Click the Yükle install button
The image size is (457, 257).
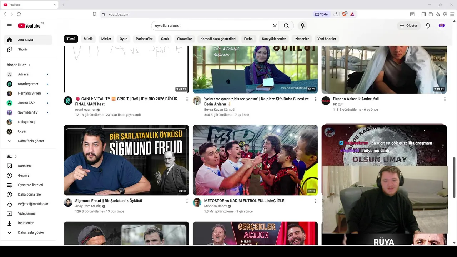coord(321,14)
